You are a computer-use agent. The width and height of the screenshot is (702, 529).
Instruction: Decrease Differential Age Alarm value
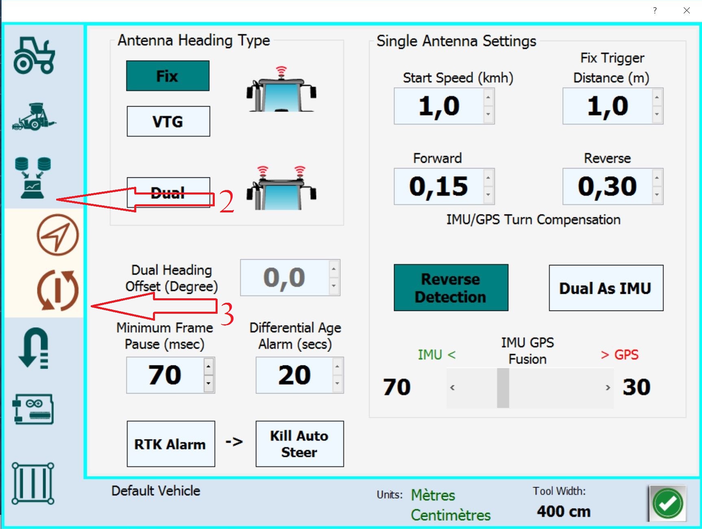point(337,383)
